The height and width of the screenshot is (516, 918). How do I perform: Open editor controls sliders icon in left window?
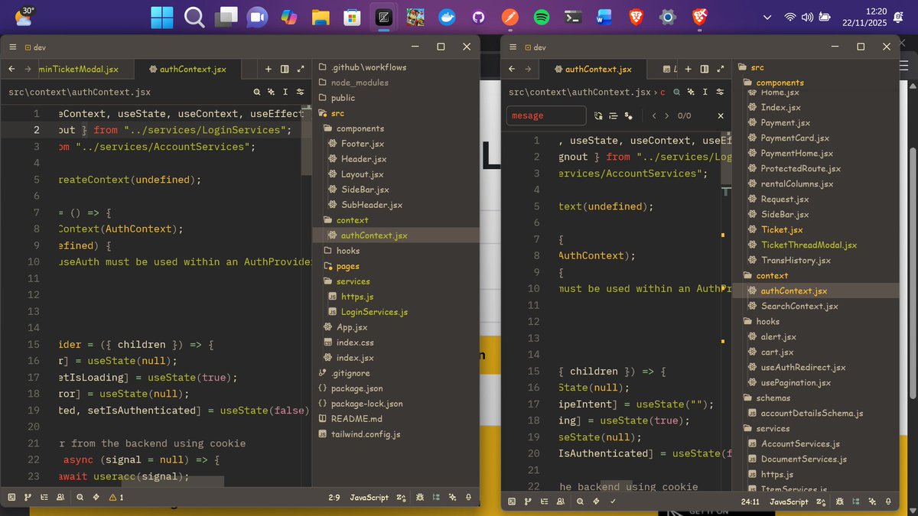[x=300, y=92]
